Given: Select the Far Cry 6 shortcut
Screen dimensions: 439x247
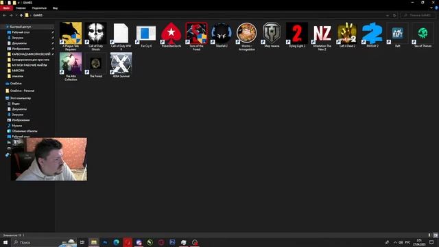Looking at the screenshot, I should click(x=146, y=35).
